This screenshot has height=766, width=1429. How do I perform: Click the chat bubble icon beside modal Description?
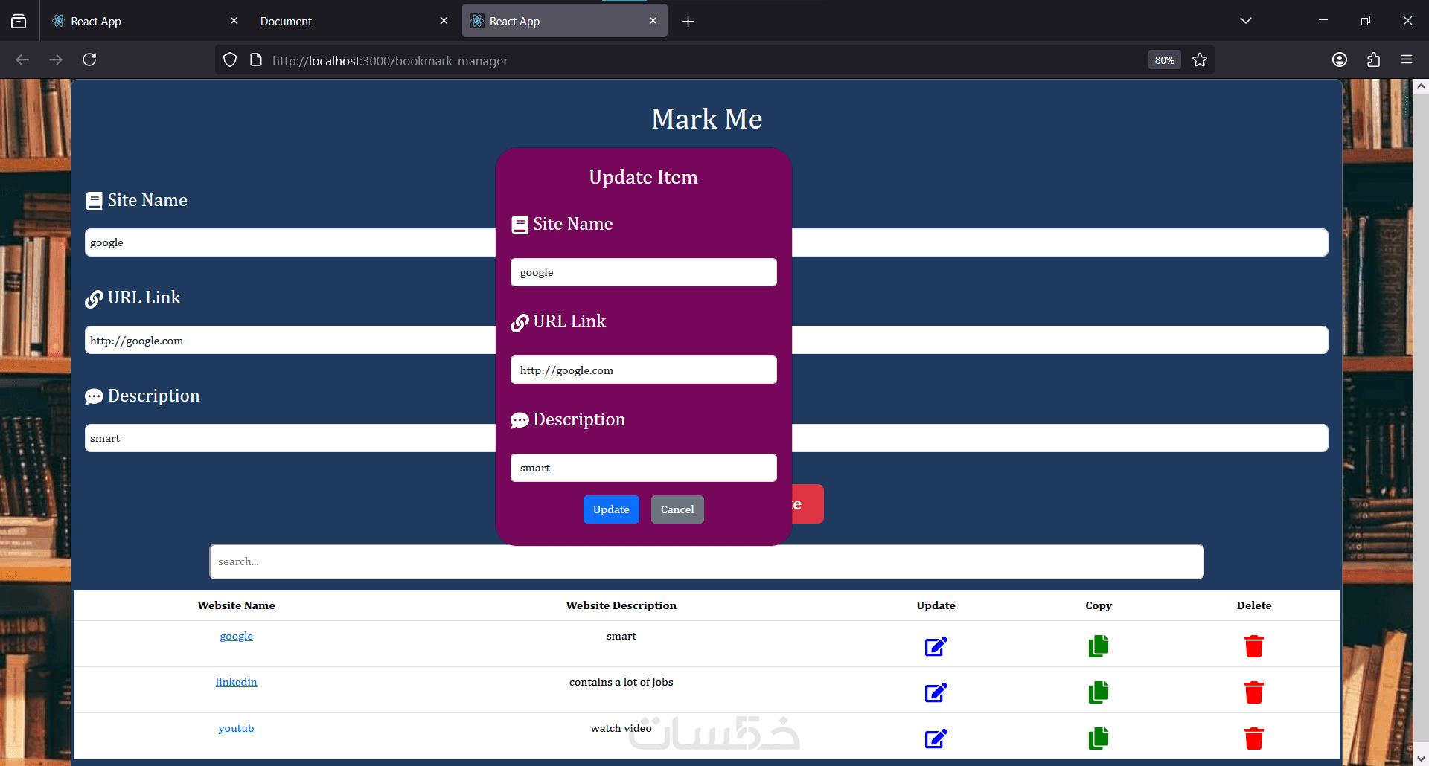[x=520, y=421]
